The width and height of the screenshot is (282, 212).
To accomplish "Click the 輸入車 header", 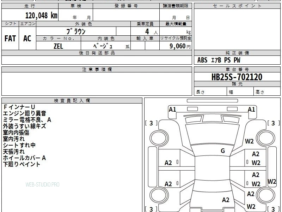I will (145, 39).
